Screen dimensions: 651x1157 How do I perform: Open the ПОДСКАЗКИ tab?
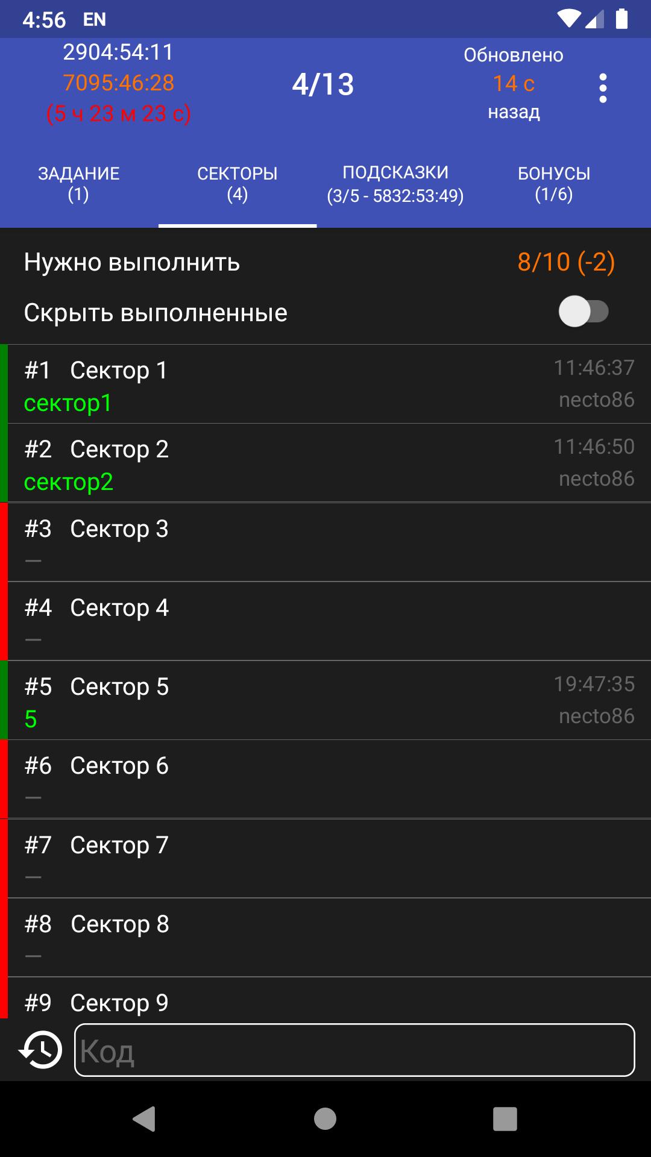pyautogui.click(x=395, y=184)
